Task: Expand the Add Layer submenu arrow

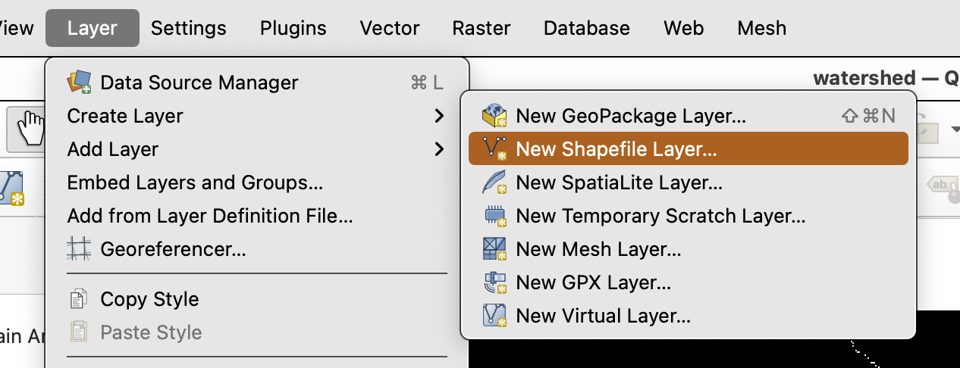Action: (x=439, y=149)
